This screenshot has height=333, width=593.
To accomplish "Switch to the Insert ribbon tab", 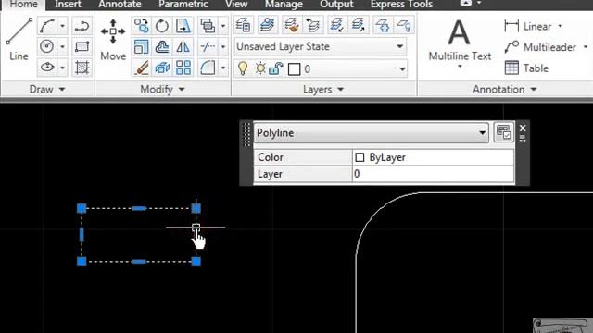I will coord(68,5).
